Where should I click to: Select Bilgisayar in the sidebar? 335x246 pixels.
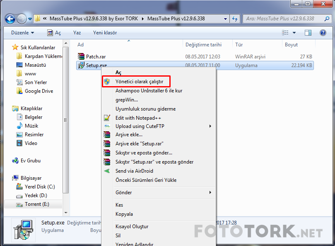point(31,178)
